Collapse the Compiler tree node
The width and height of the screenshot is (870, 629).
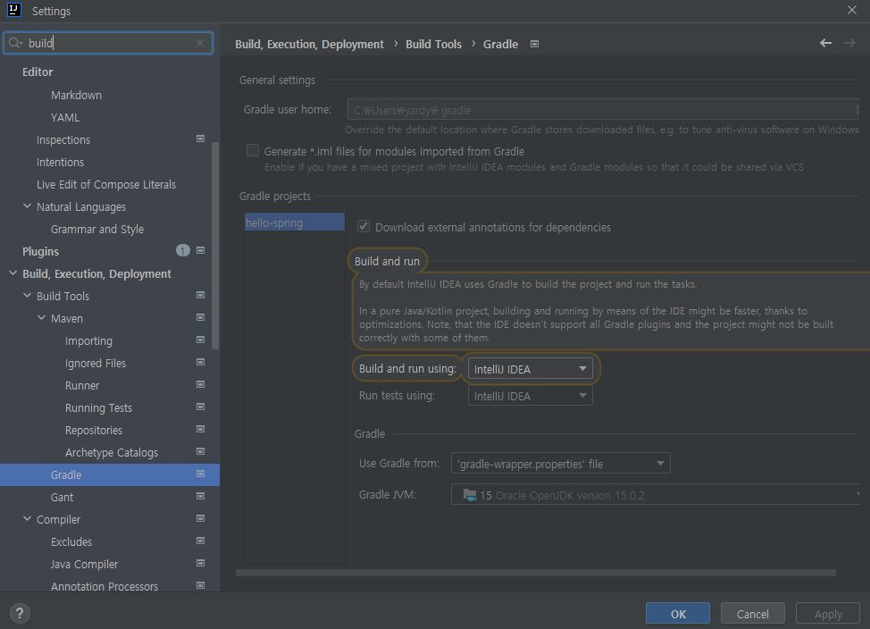point(27,518)
